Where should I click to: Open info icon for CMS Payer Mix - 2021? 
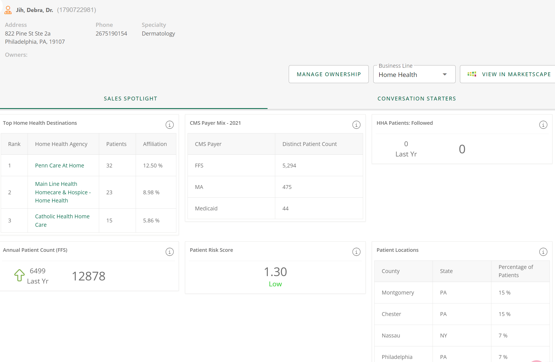[x=356, y=125]
